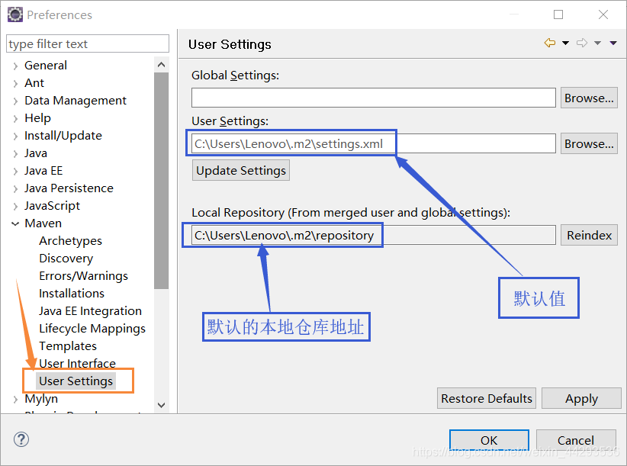Select the Java Persistence label

coord(69,188)
